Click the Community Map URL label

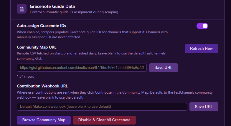[37, 47]
